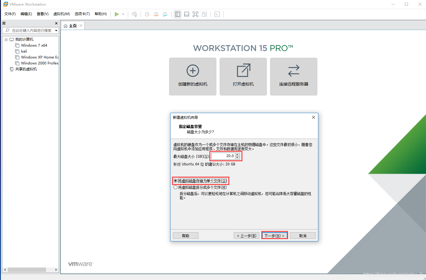Click the library scrollbar left arrow
The width and height of the screenshot is (426, 280).
(5, 270)
